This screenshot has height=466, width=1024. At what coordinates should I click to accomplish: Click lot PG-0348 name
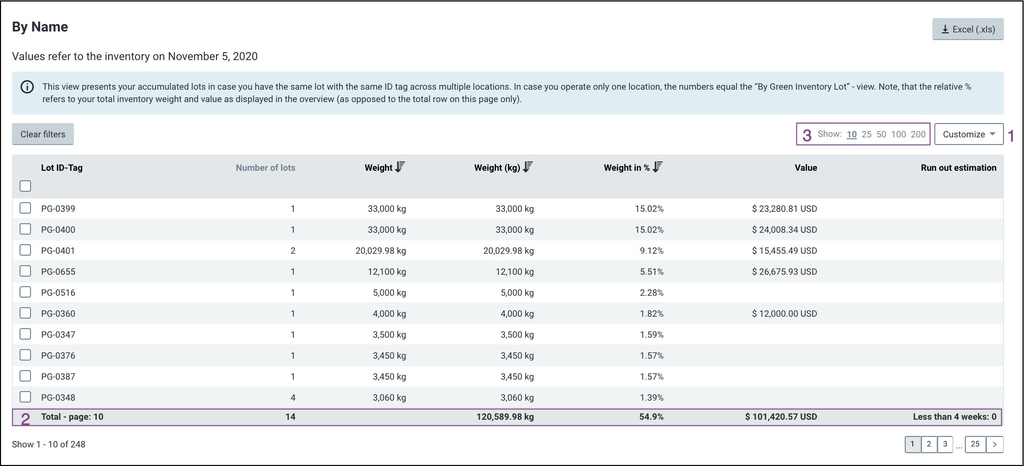[x=58, y=398]
